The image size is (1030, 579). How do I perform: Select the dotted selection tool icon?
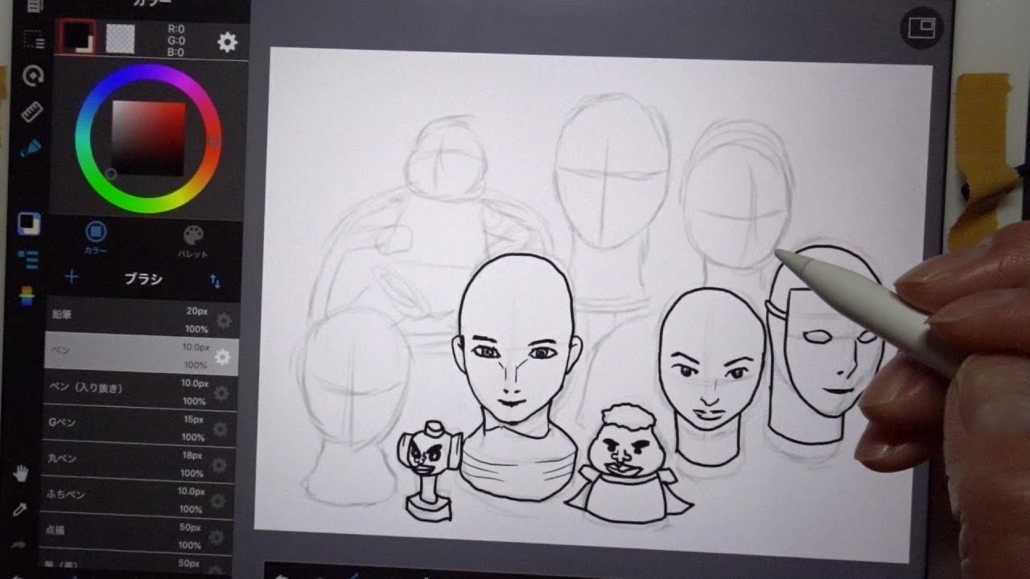point(32,39)
